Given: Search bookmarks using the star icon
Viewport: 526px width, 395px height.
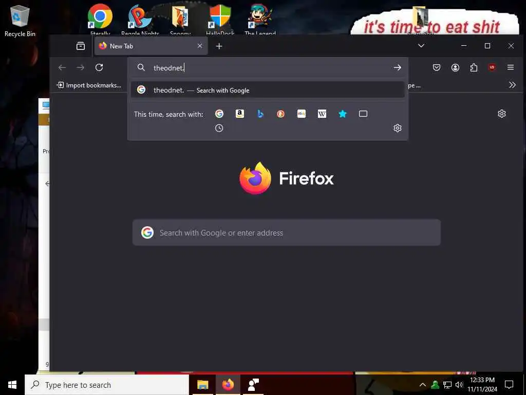Looking at the screenshot, I should [343, 114].
